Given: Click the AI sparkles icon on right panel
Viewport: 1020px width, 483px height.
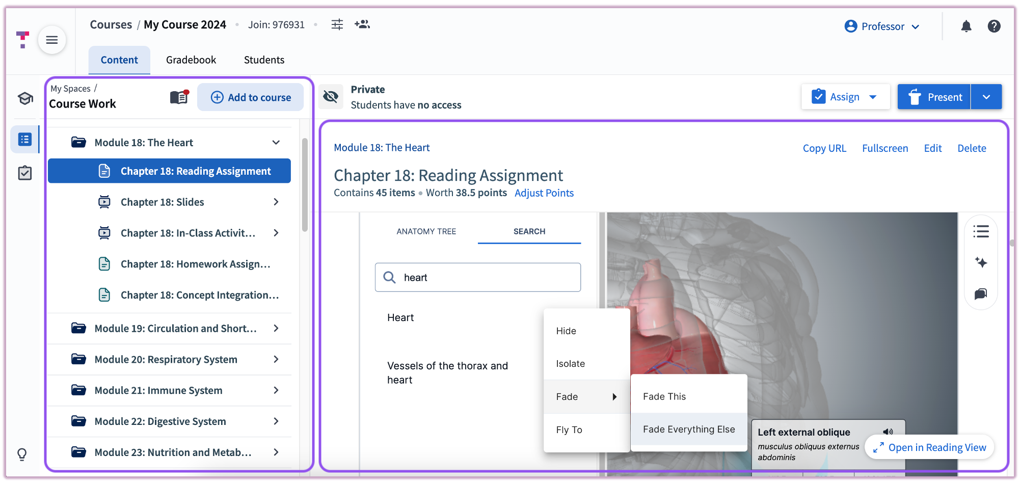Looking at the screenshot, I should coord(981,262).
